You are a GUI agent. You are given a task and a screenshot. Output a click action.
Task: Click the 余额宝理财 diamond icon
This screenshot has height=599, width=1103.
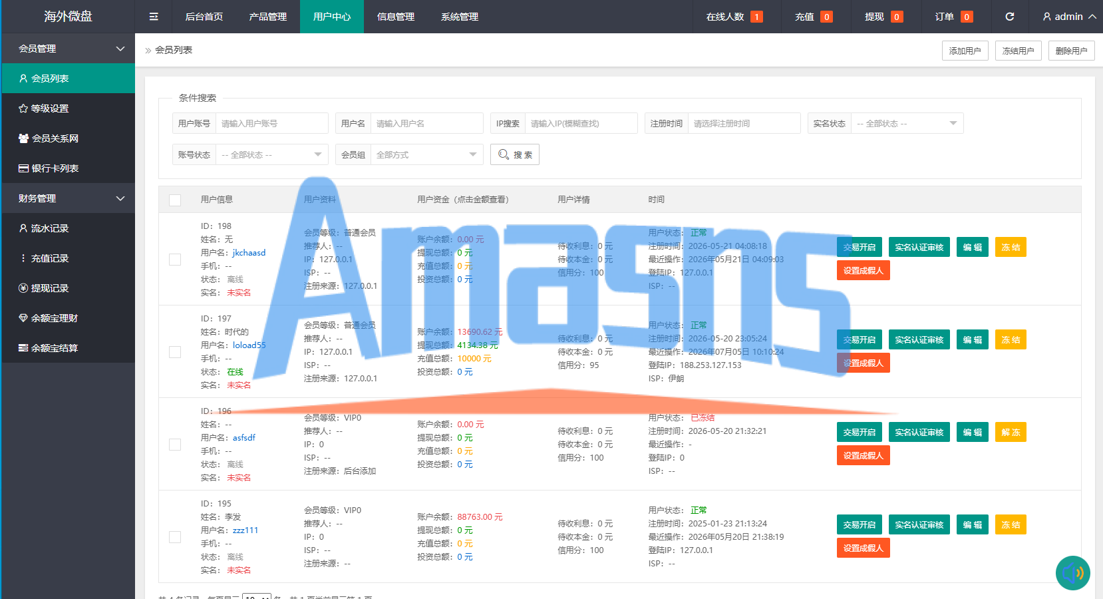point(23,318)
